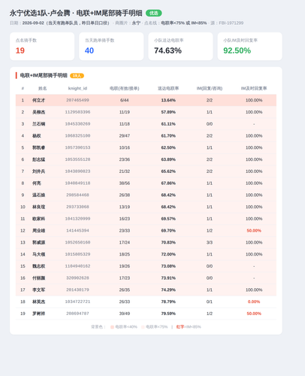
Task: Click the 18/25 call ratio cell
Action: pyautogui.click(x=125, y=254)
